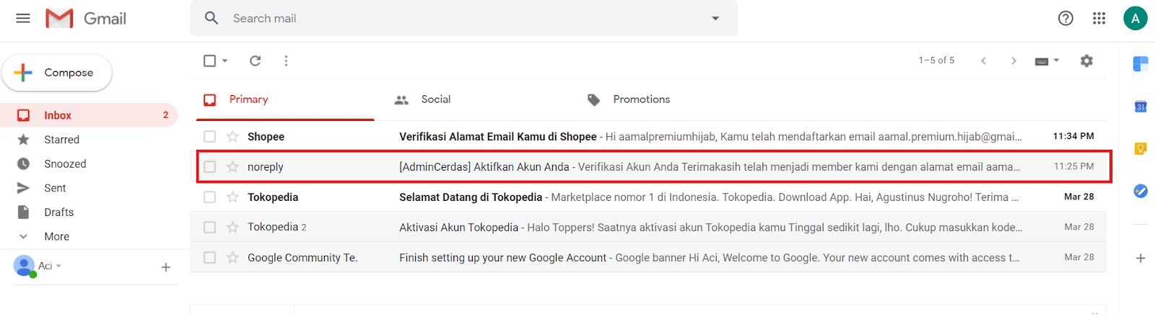Star the Aktivasi Akun Tokopedia email
This screenshot has height=319, width=1155.
[232, 227]
